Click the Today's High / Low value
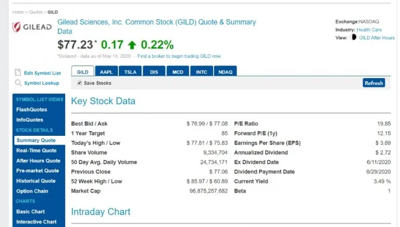Screen dimensions: 400x227 [x=207, y=143]
